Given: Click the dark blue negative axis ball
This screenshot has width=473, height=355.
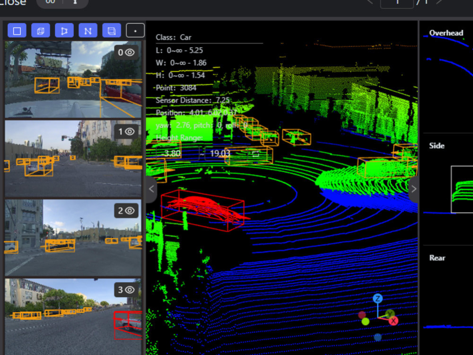Looking at the screenshot, I should 377,337.
